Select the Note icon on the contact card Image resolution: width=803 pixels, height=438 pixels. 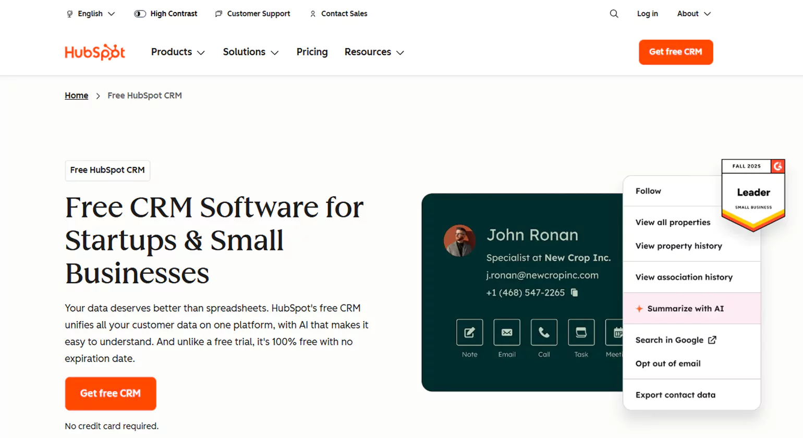[469, 334]
